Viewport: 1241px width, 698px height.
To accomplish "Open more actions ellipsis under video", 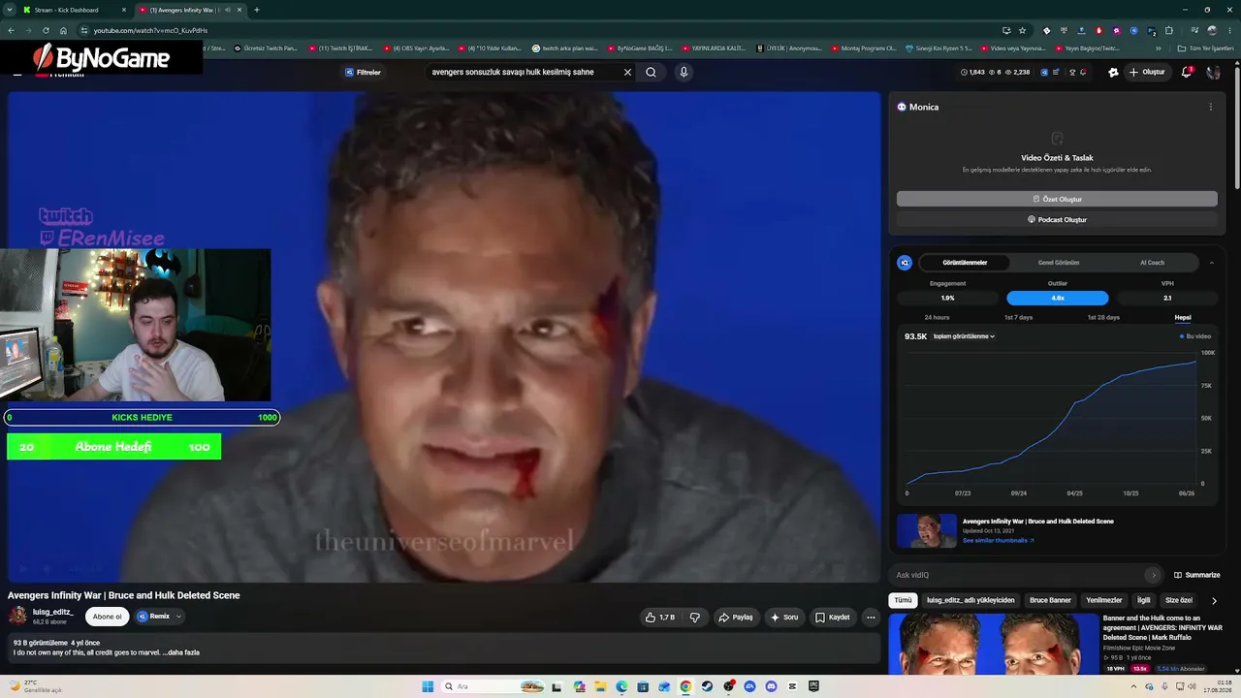I will click(x=871, y=617).
